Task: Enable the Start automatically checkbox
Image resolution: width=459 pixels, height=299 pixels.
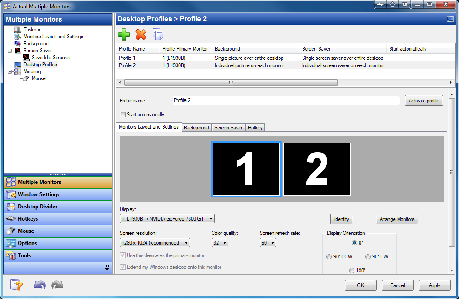Action: (x=123, y=115)
